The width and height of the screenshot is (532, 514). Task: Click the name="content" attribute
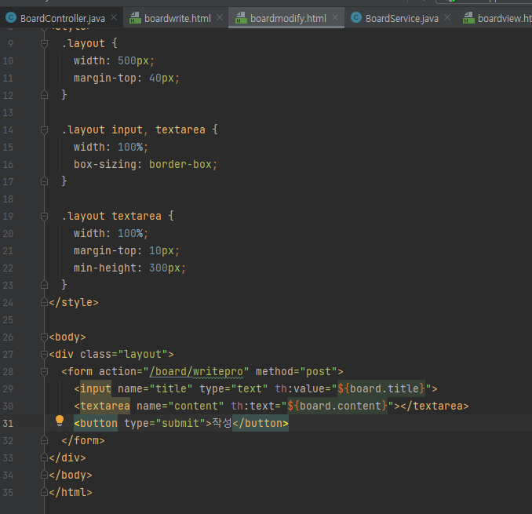pos(180,406)
